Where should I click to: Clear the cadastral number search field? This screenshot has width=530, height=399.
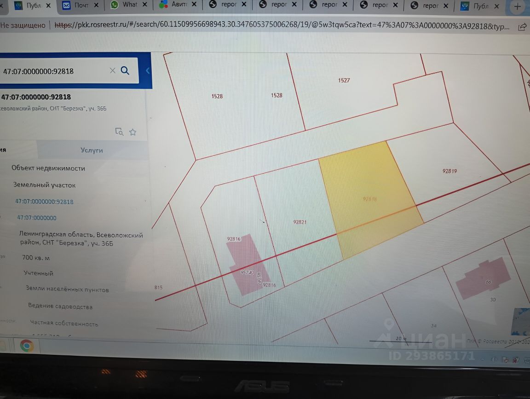click(x=113, y=70)
